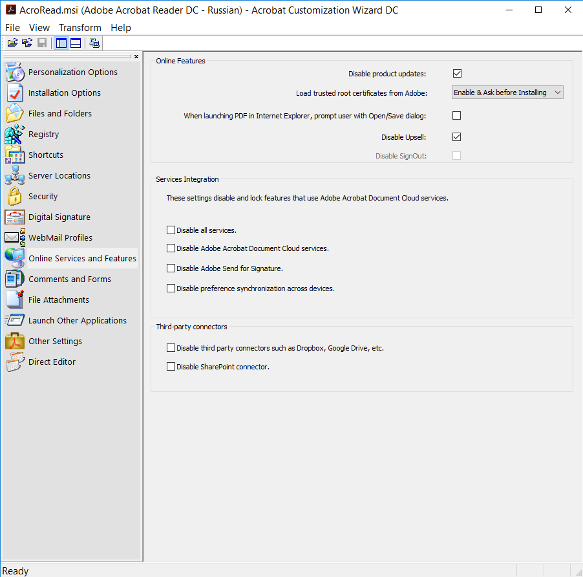Image resolution: width=583 pixels, height=577 pixels.
Task: Open Server Locations section label
Action: click(59, 175)
